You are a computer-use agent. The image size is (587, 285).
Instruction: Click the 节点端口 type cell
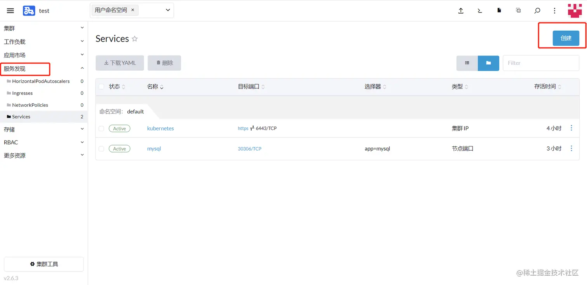(462, 149)
